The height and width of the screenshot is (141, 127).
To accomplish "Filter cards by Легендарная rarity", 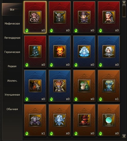I will pos(12,38).
